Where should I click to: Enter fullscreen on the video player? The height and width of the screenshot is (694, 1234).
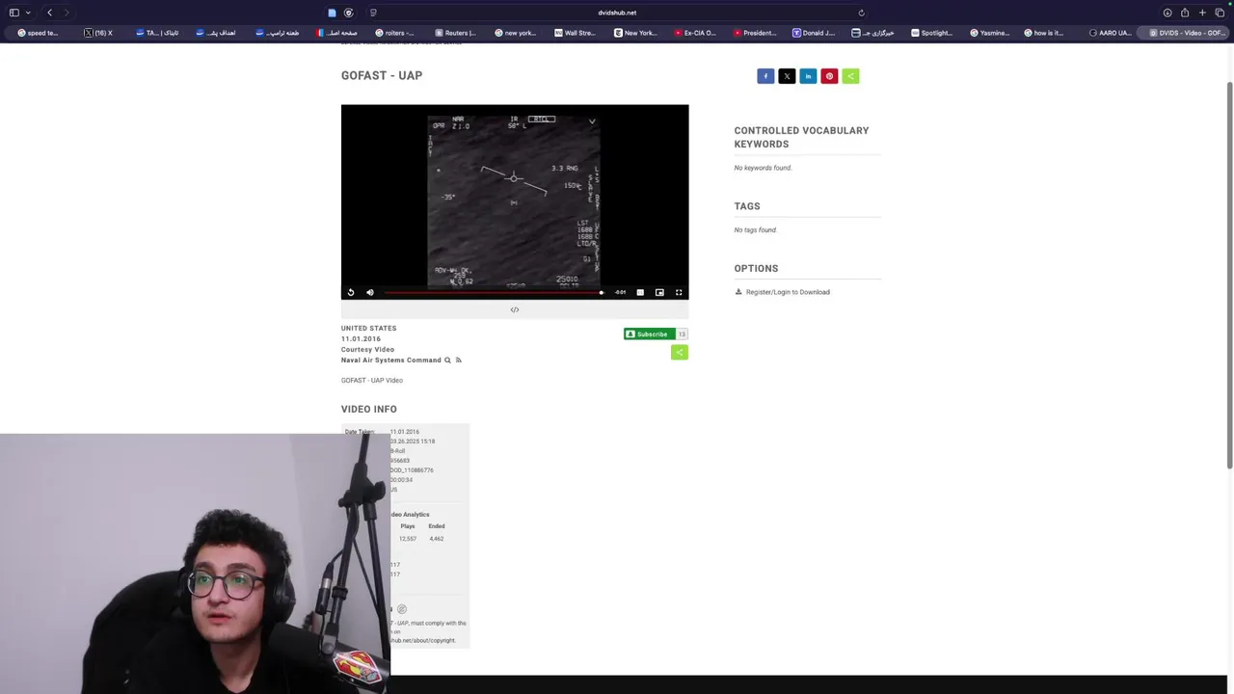[679, 292]
